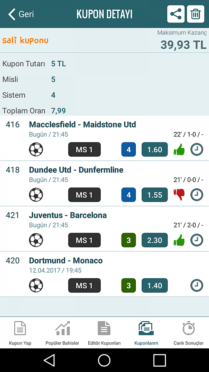Tap 1.55 odds for Dundee Utd match
This screenshot has width=209, height=372.
click(x=155, y=195)
